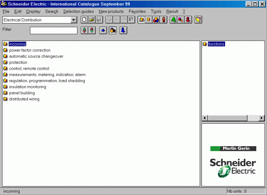Viewport: 267px width, 195px height.
Task: Open the Tools menu
Action: 156,11
